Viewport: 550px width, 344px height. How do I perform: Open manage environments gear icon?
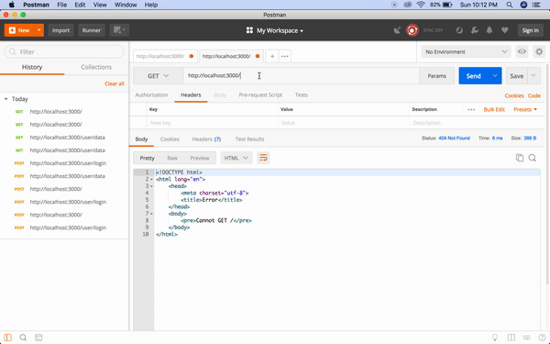539,52
